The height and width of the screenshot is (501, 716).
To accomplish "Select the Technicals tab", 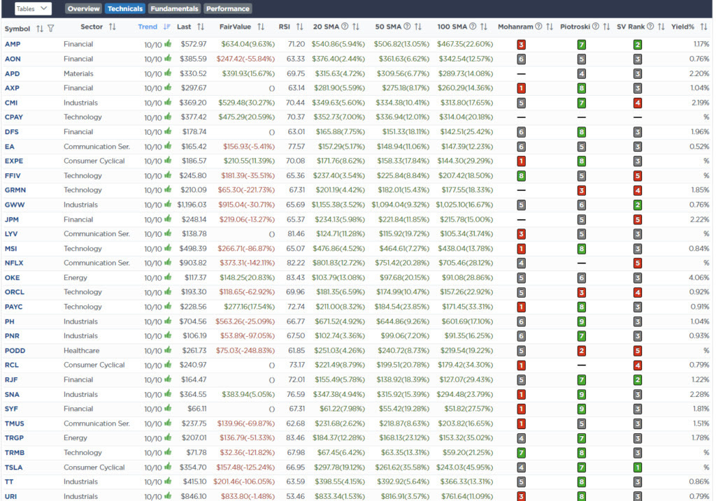I will tap(125, 8).
